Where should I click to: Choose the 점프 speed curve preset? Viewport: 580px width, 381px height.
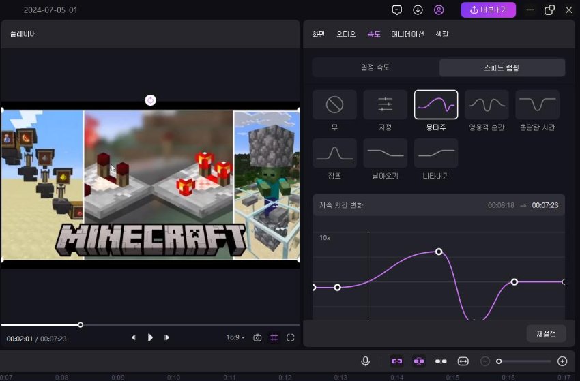pyautogui.click(x=334, y=153)
